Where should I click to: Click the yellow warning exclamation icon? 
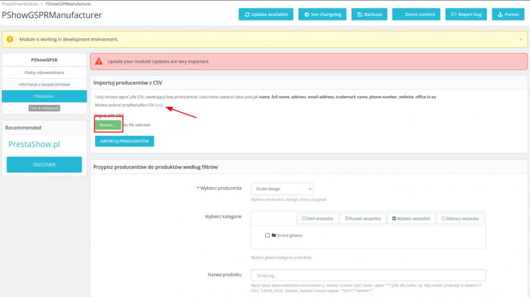pos(10,39)
